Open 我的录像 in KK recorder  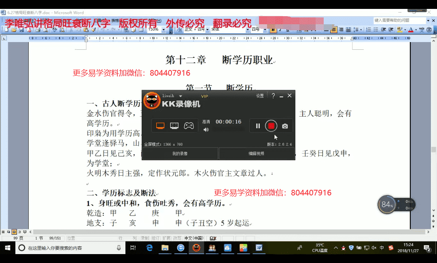coord(180,154)
